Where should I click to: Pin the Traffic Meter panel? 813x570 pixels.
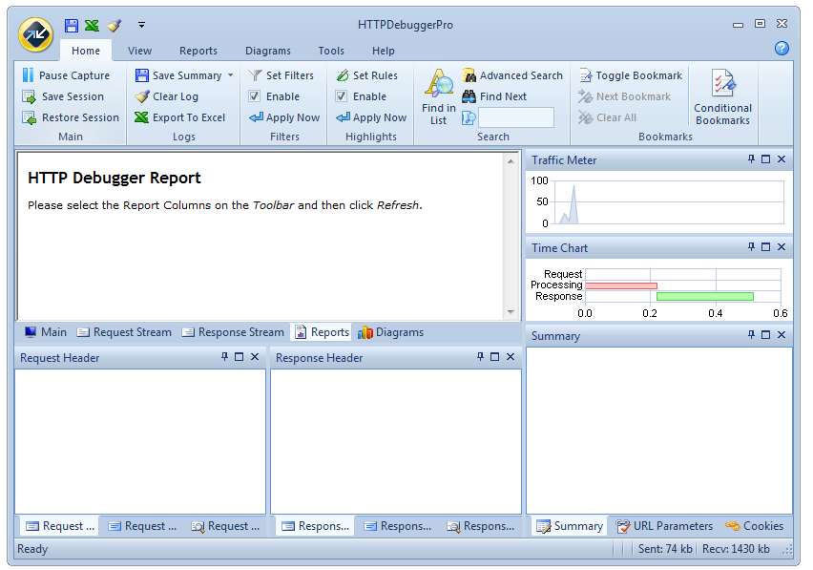point(751,159)
